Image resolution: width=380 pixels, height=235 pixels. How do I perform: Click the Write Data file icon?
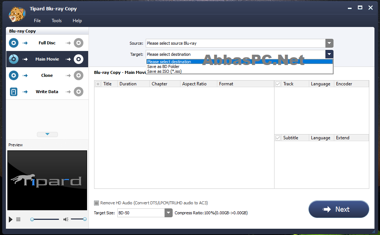(x=14, y=92)
